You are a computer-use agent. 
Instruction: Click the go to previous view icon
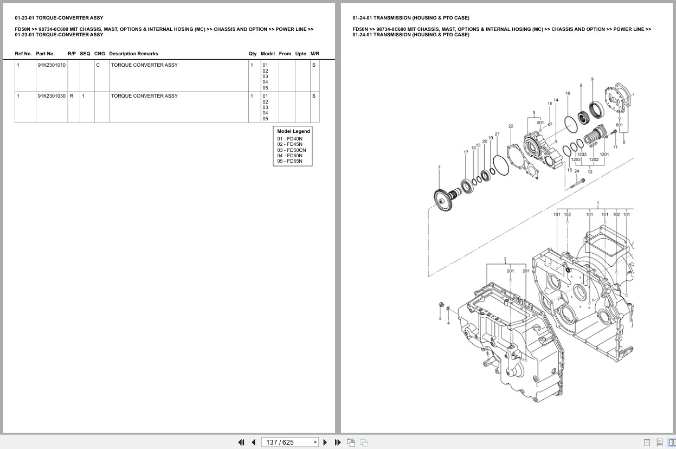pyautogui.click(x=351, y=442)
